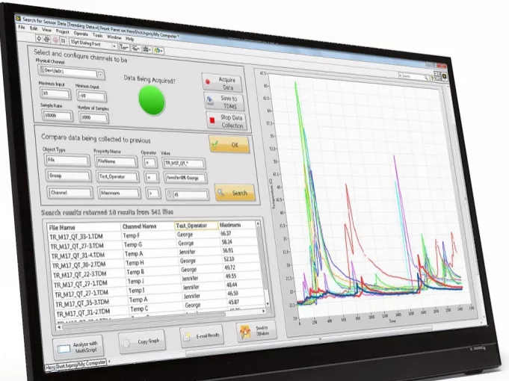Open the File menu
This screenshot has width=509, height=381.
(22, 27)
